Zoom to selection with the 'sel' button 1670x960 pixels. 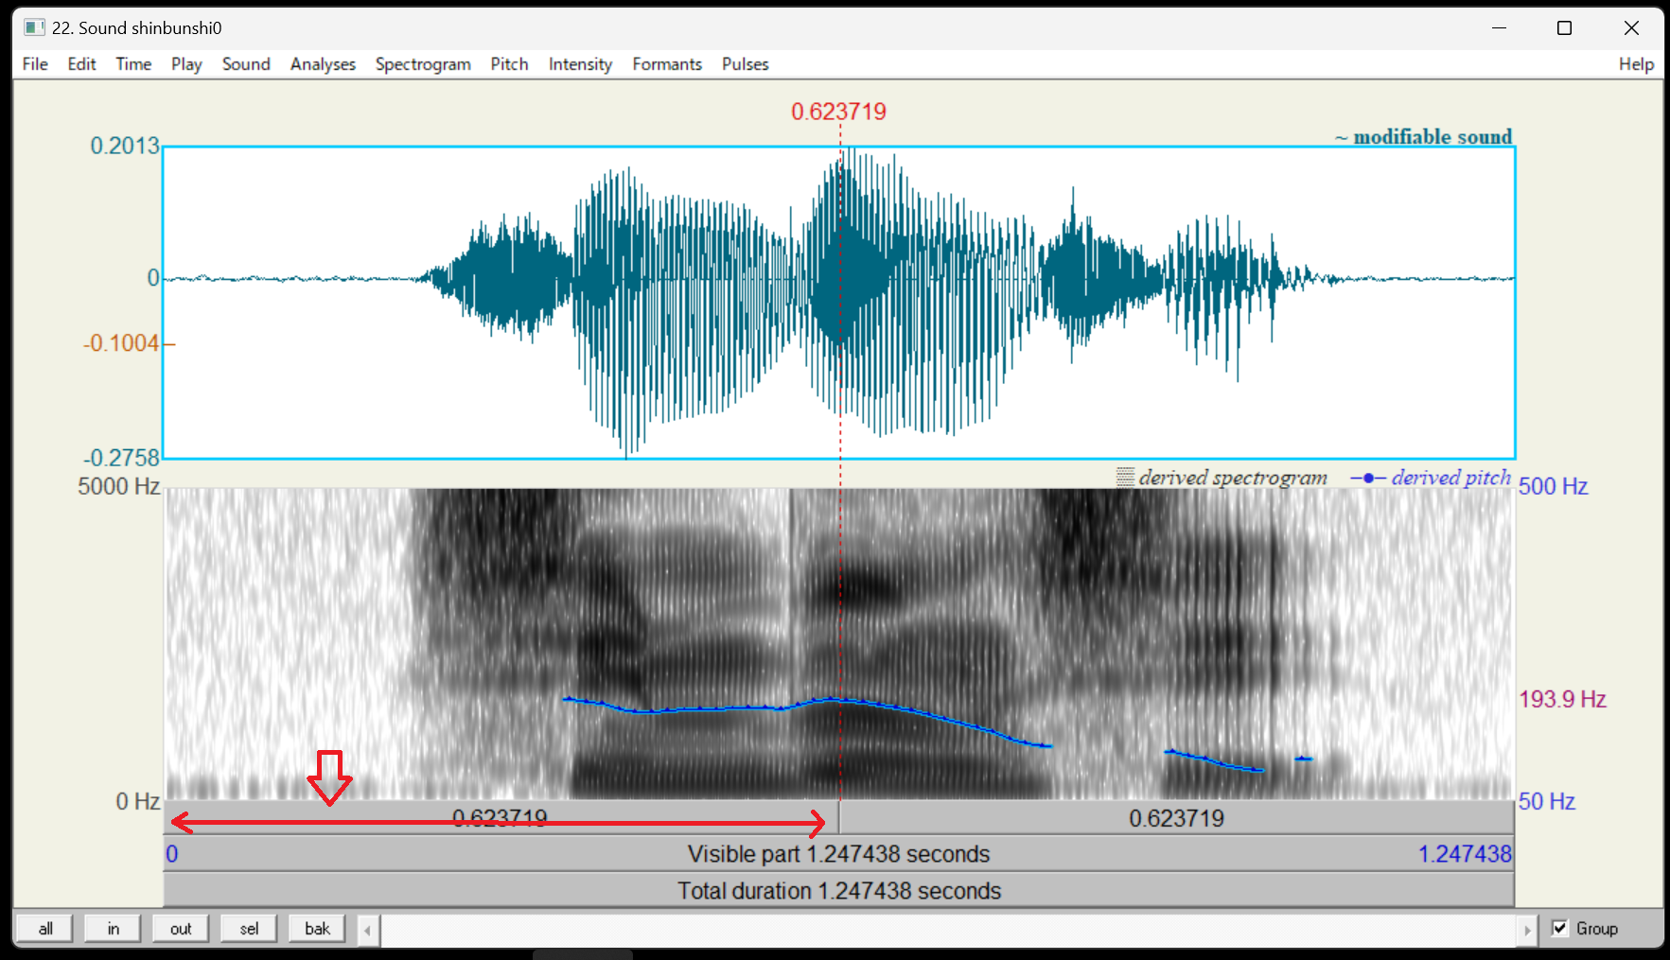248,928
